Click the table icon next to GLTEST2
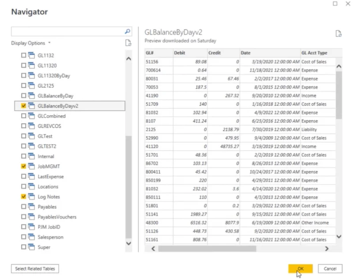Viewport: 353px width, 279px height. 31,146
